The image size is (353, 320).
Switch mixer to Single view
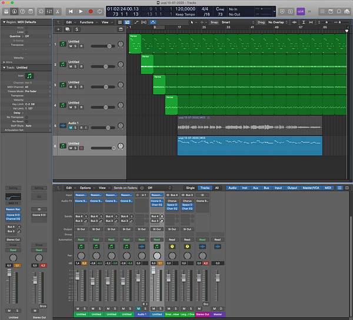[x=190, y=188]
